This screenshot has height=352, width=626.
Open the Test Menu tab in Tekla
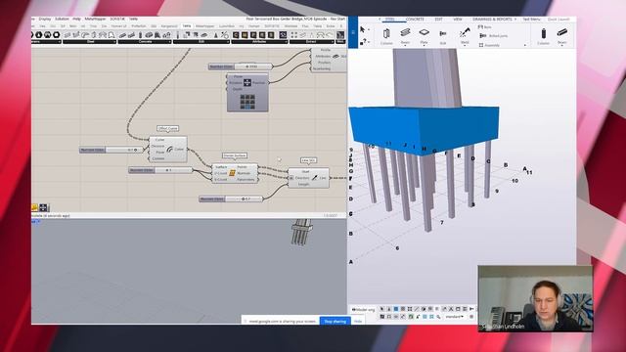531,20
